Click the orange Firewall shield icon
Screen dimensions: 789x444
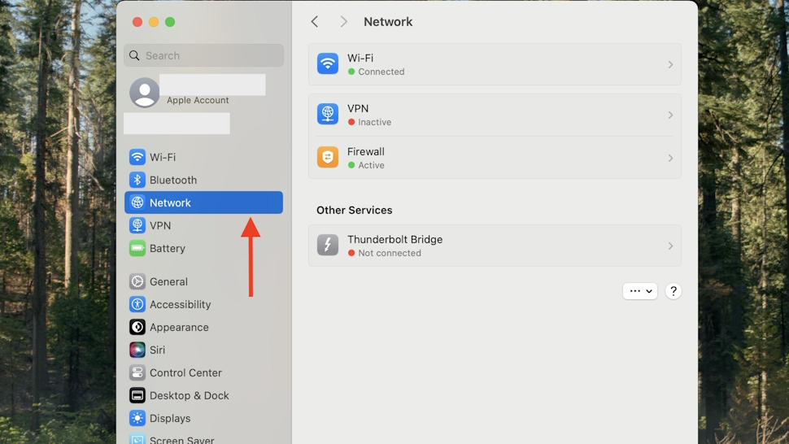coord(328,158)
